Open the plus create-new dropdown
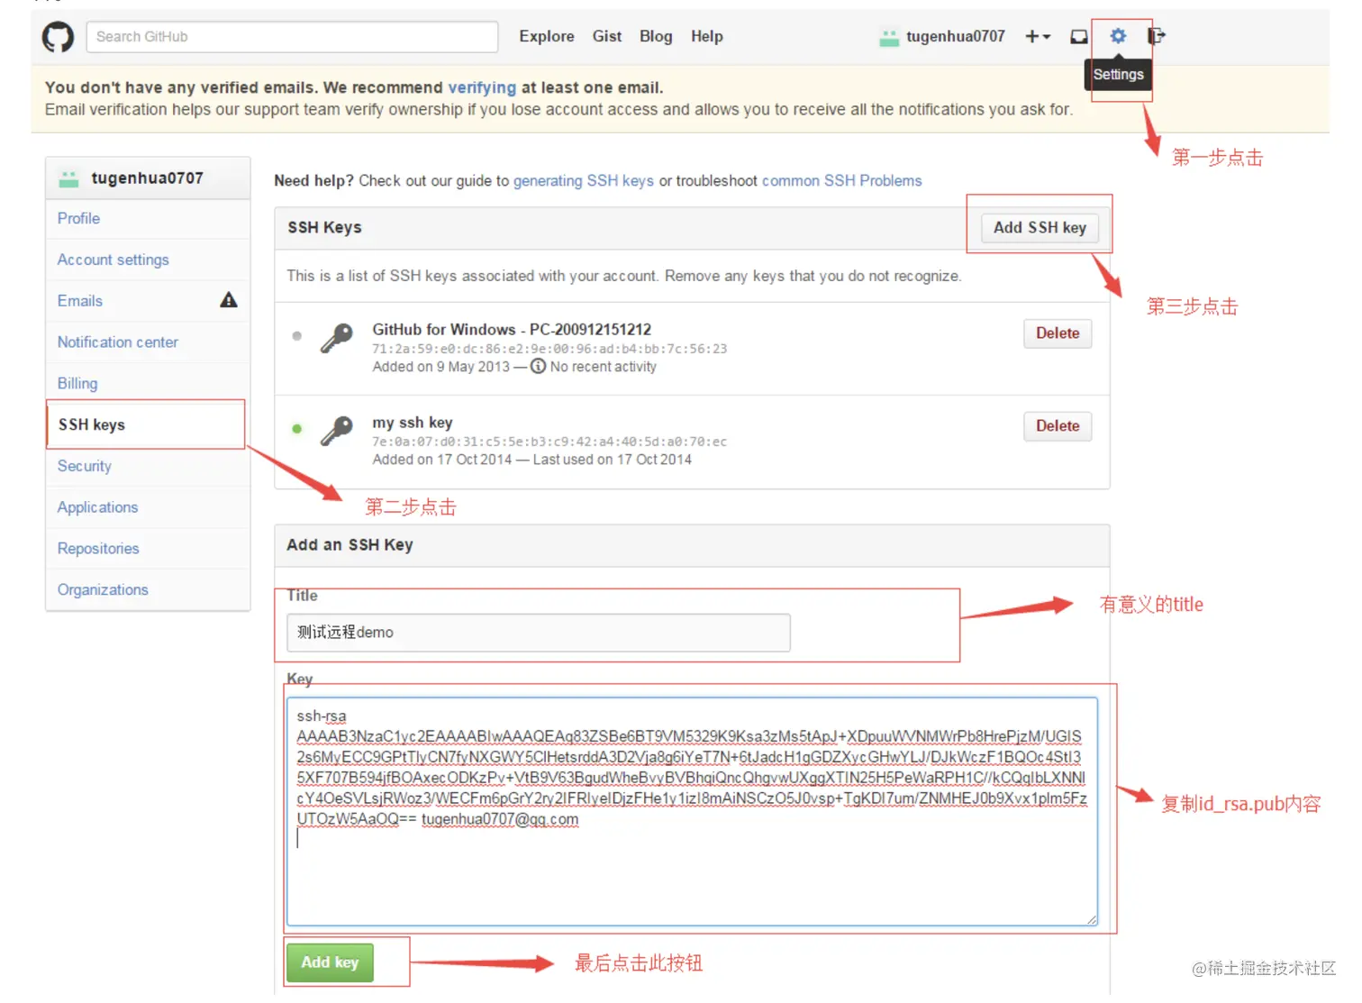Screen dimensions: 1362x1003 point(1038,36)
